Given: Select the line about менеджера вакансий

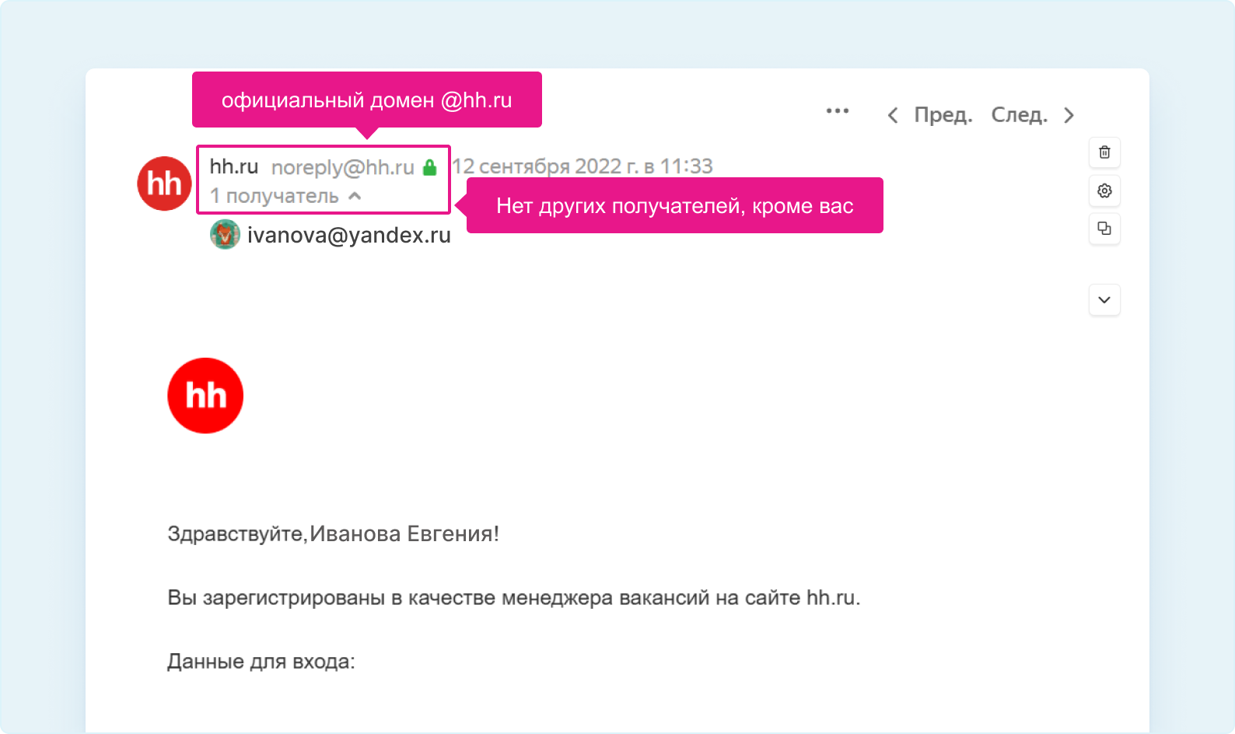Looking at the screenshot, I should 514,598.
